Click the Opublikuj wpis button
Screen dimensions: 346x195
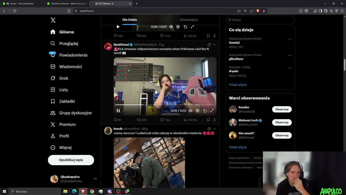(x=71, y=160)
